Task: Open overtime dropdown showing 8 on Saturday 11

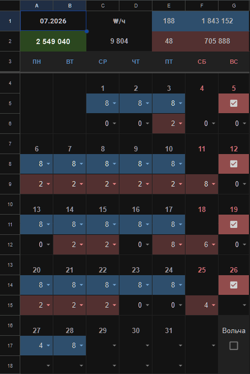Action: [214, 184]
